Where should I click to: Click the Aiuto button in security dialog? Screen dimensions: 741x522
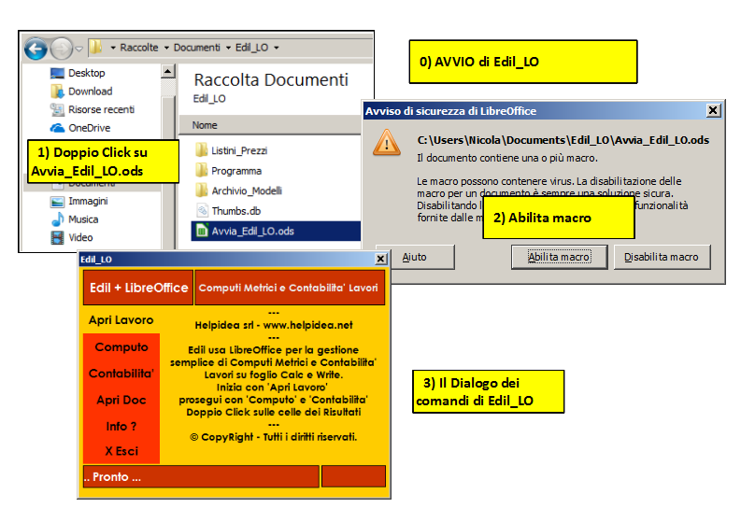(415, 257)
